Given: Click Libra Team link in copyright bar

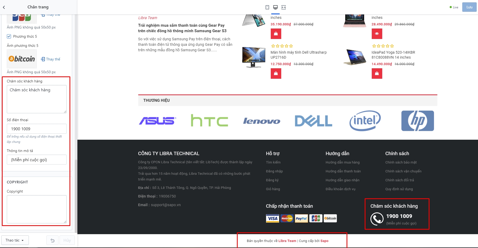Looking at the screenshot, I should 287,241.
